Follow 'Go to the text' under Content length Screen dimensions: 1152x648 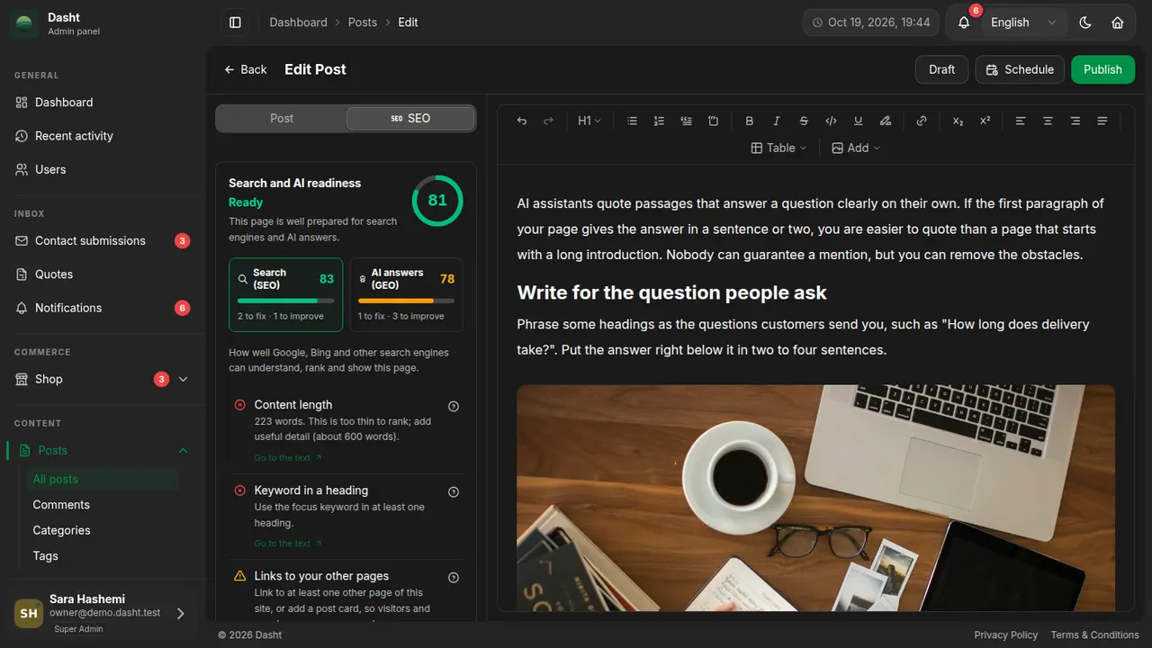288,458
